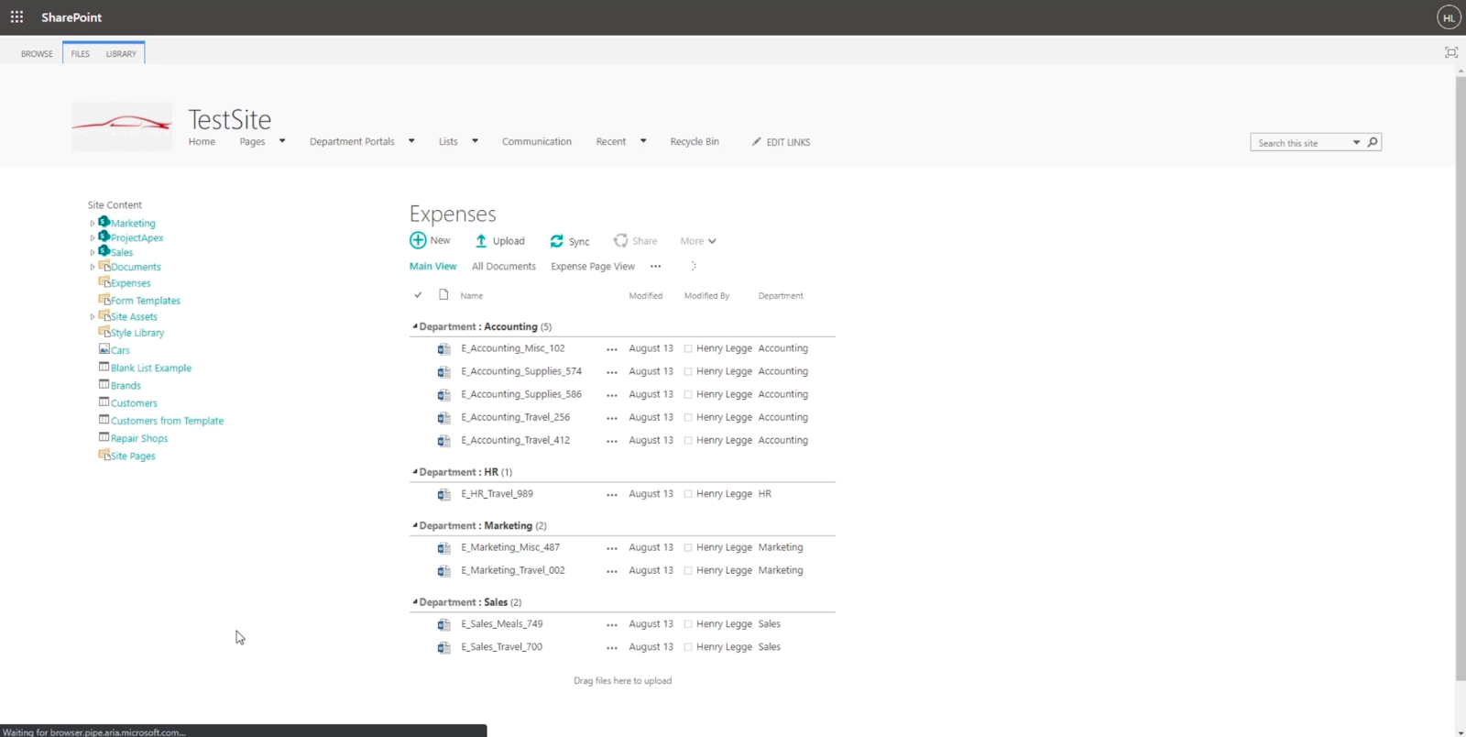Select the Expense Page View
Image resolution: width=1466 pixels, height=737 pixels.
pyautogui.click(x=593, y=267)
